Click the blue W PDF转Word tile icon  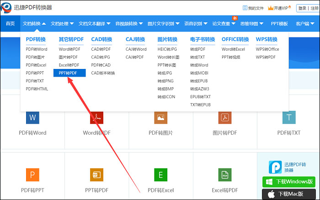pyautogui.click(x=32, y=118)
